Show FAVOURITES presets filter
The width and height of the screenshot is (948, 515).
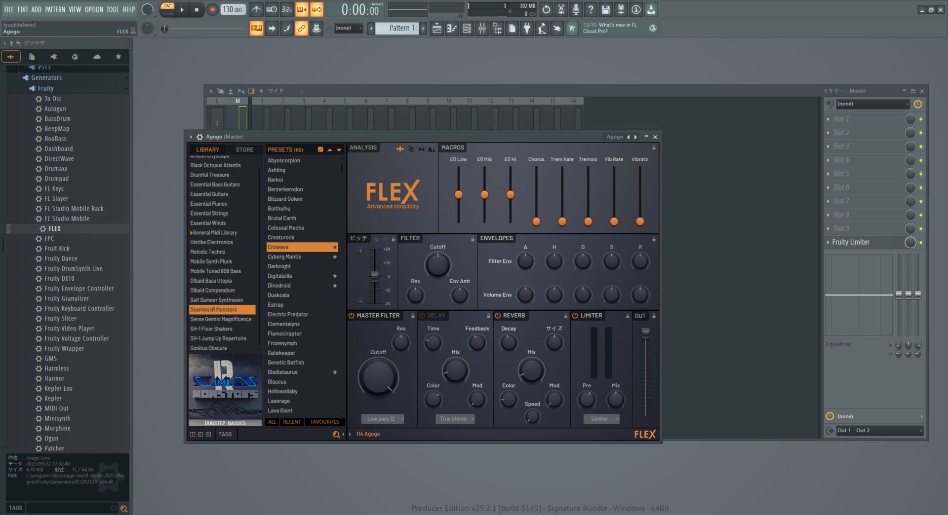[x=324, y=422]
